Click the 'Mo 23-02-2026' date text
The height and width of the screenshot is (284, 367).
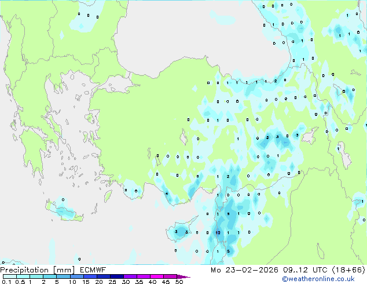[x=244, y=270]
